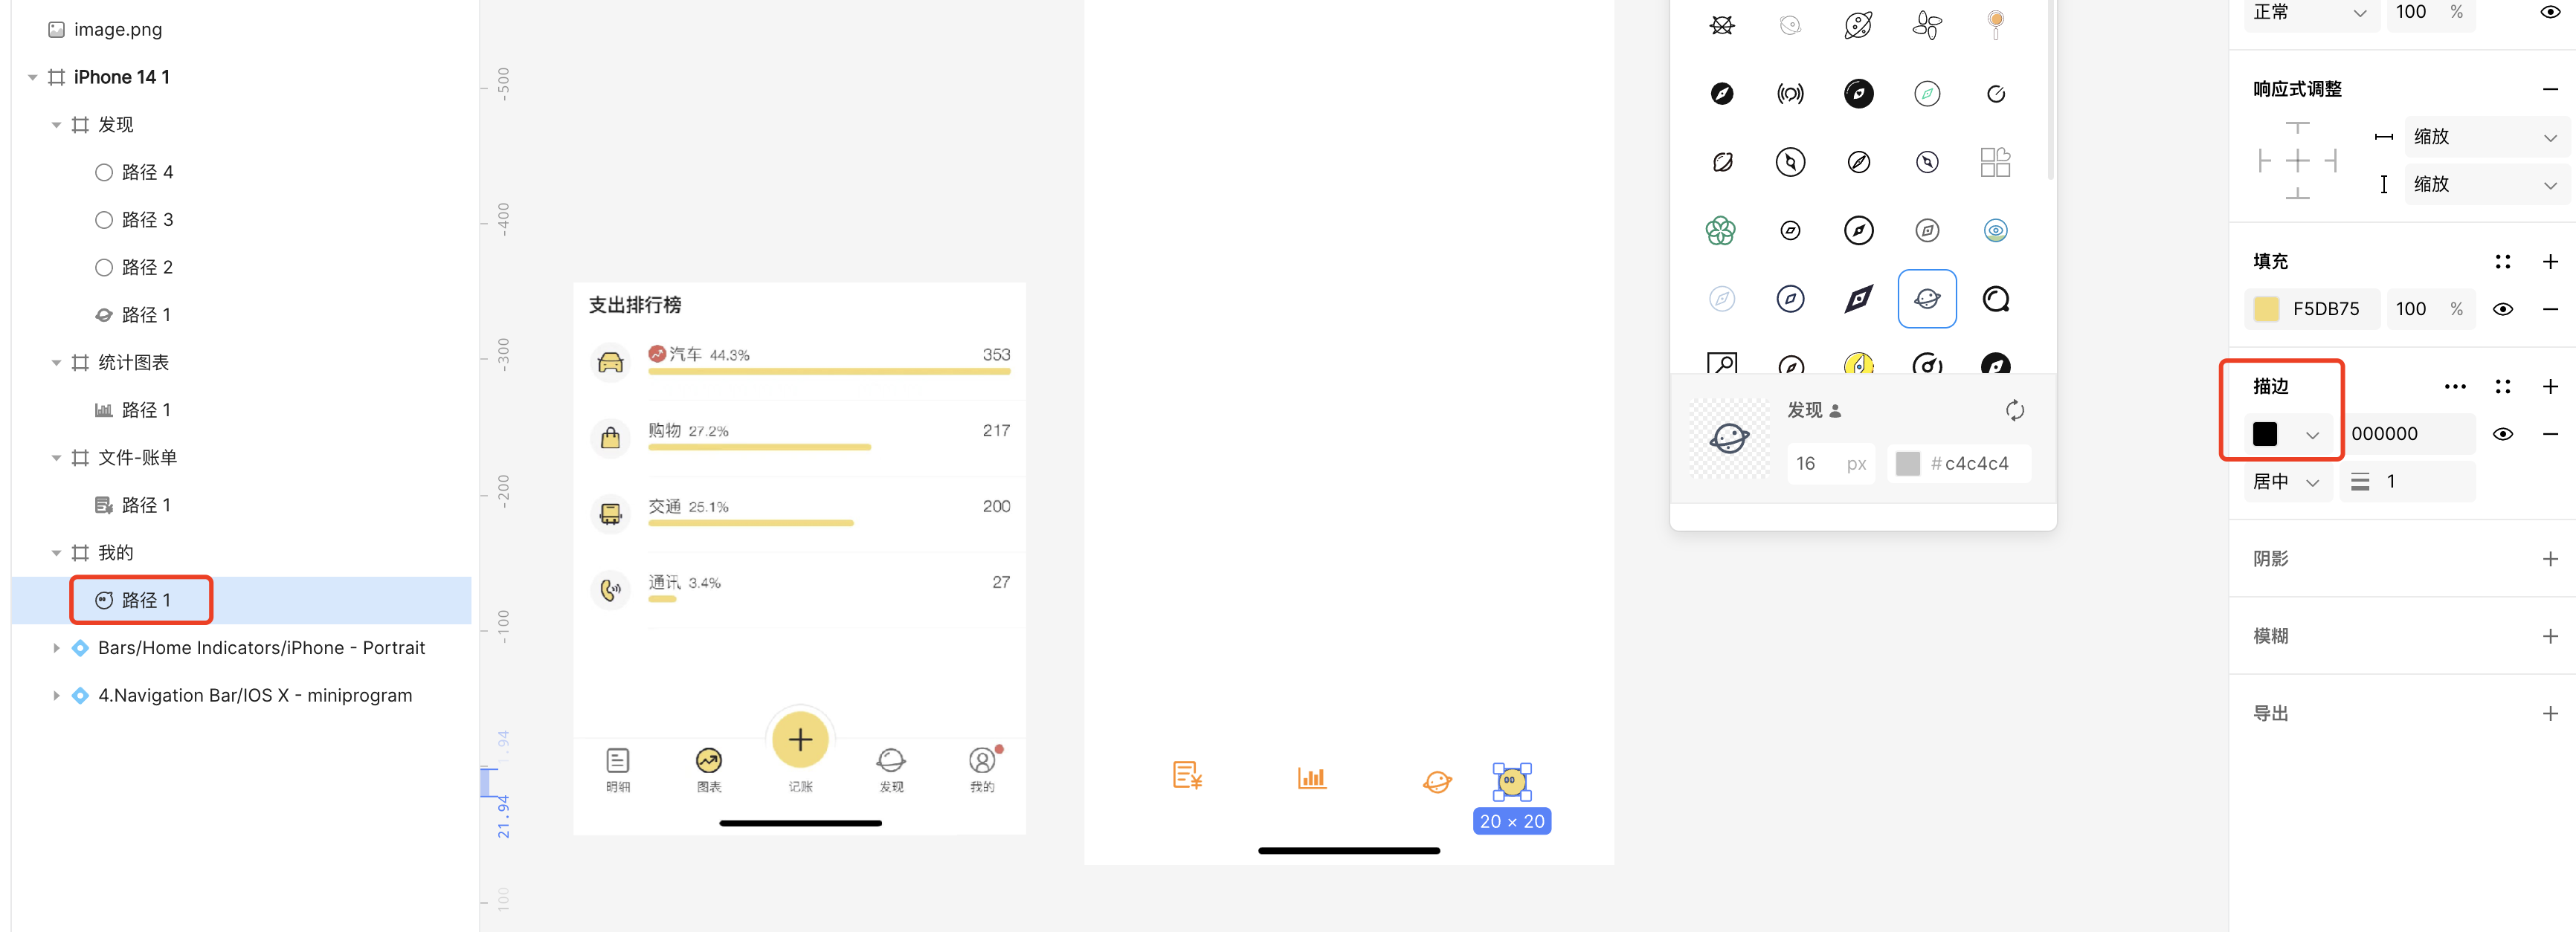2576x932 pixels.
Task: Select the flower/mandala decorative icon
Action: tap(1722, 228)
